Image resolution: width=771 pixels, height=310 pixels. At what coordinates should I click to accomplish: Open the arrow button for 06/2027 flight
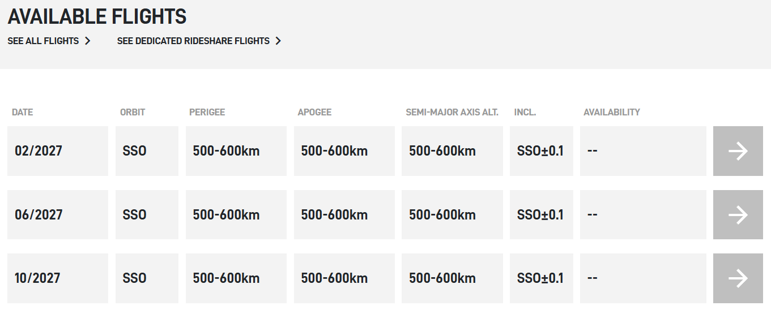[x=738, y=214]
